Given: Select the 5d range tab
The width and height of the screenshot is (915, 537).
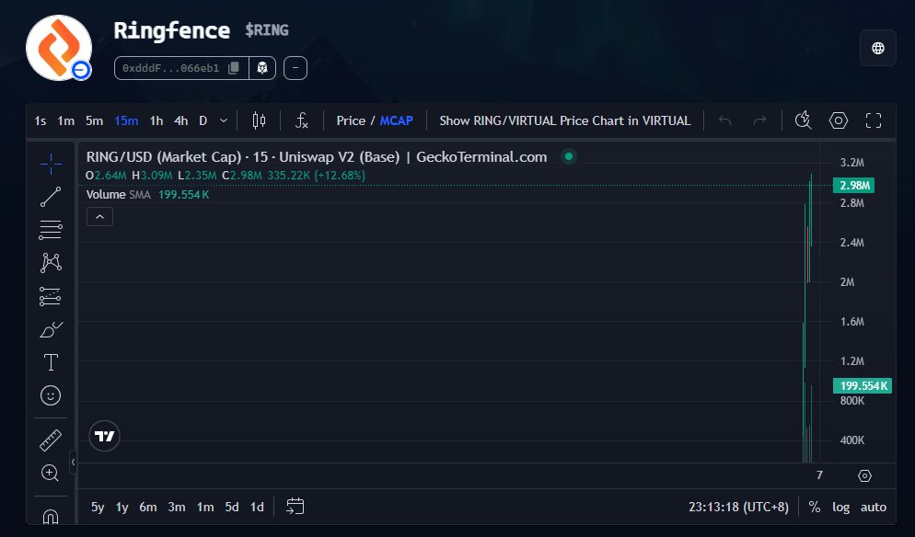Looking at the screenshot, I should [231, 507].
